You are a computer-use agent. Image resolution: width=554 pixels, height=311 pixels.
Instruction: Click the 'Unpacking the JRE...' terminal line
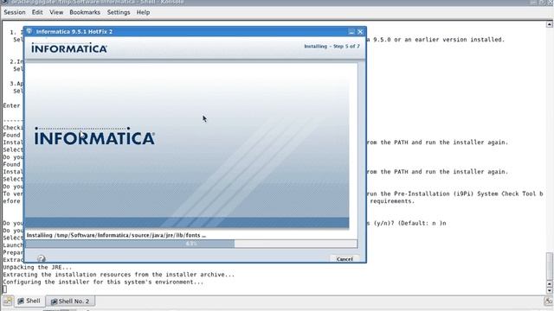[x=37, y=267]
